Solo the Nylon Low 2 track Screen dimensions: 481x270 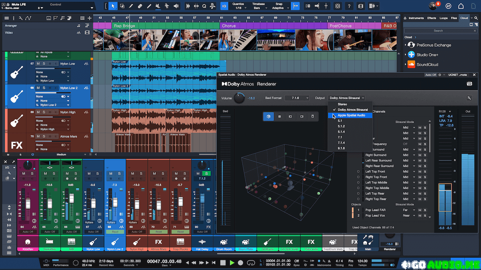click(x=44, y=88)
